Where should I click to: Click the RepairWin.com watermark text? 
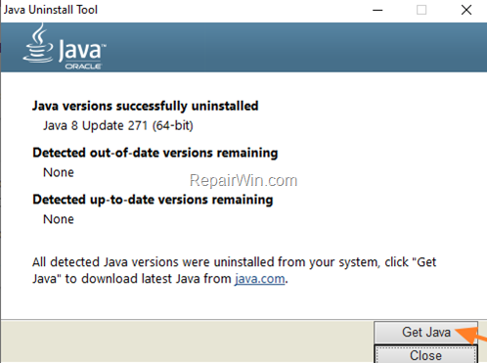pos(243,180)
